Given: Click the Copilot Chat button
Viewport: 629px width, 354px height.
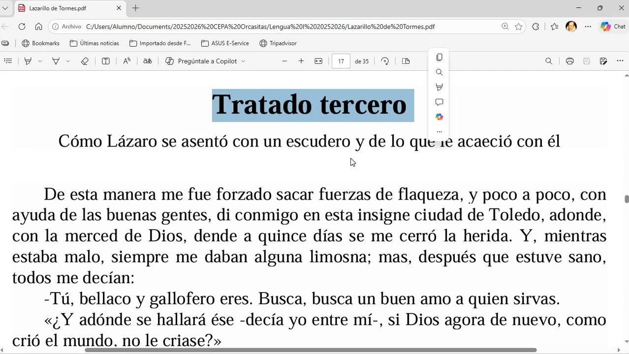Looking at the screenshot, I should pos(613,27).
